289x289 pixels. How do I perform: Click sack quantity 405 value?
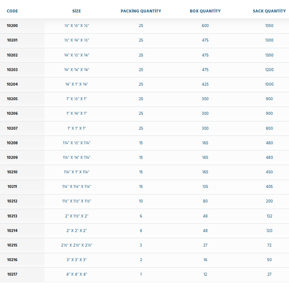(269, 186)
